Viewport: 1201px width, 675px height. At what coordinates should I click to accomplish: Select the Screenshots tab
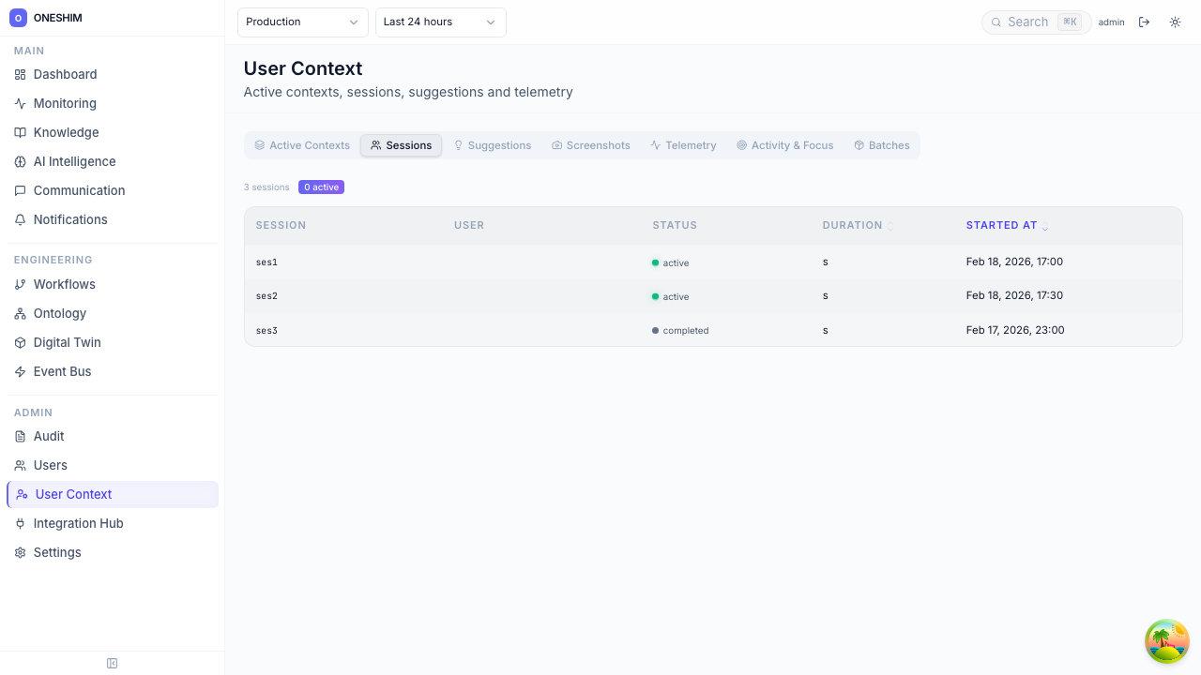click(590, 145)
